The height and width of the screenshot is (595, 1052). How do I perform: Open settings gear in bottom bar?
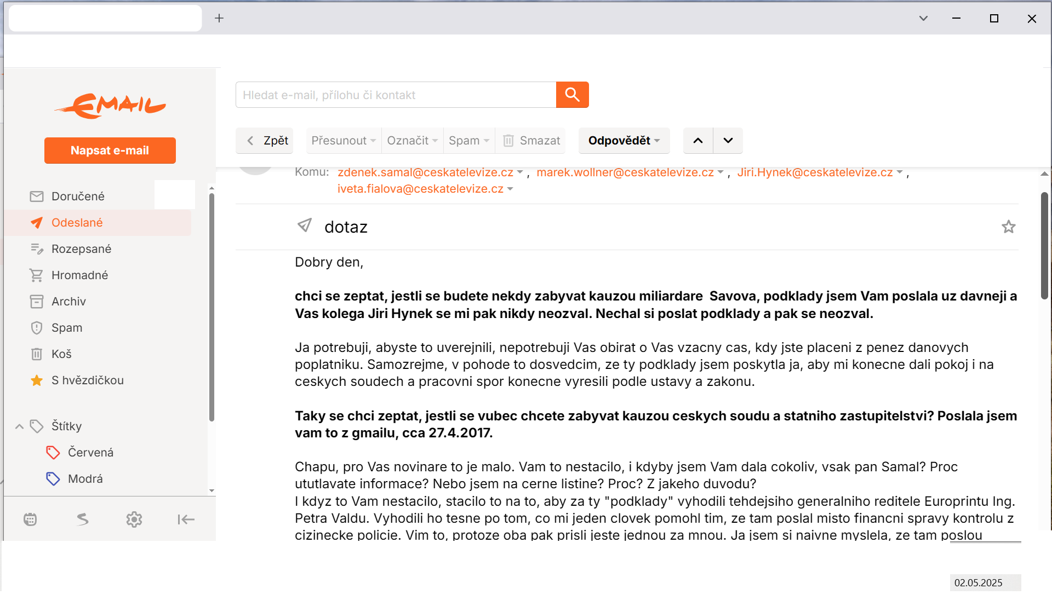click(x=134, y=519)
